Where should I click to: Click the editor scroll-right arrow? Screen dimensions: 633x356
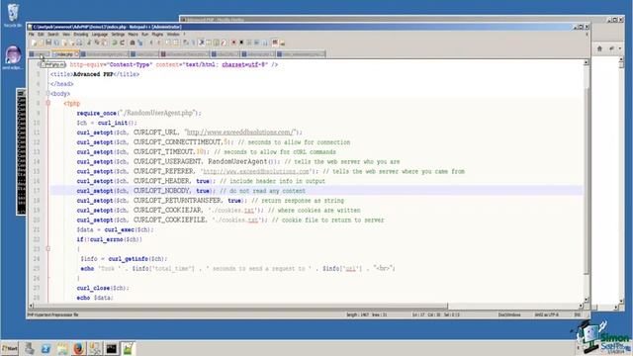point(581,307)
